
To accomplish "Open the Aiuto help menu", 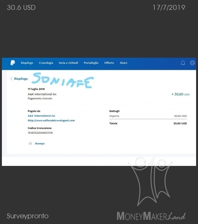I will pyautogui.click(x=123, y=63).
